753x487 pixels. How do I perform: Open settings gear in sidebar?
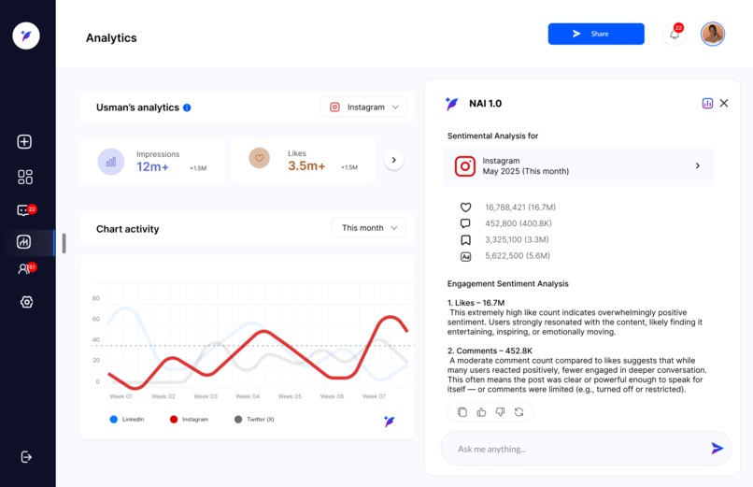(x=26, y=302)
